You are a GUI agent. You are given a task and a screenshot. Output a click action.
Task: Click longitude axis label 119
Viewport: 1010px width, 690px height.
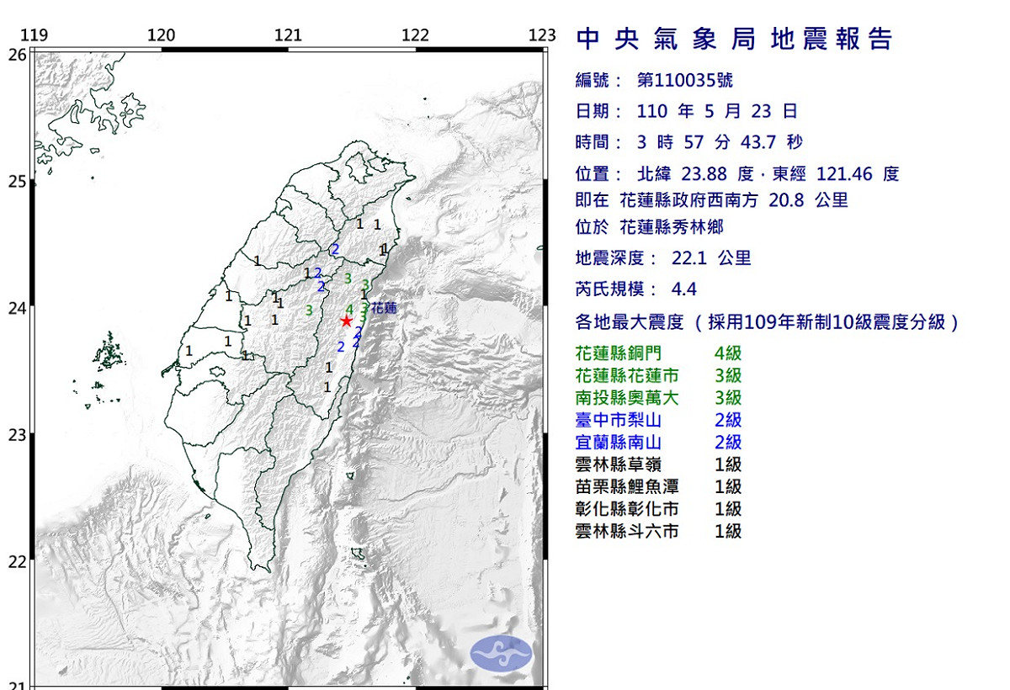pos(33,34)
